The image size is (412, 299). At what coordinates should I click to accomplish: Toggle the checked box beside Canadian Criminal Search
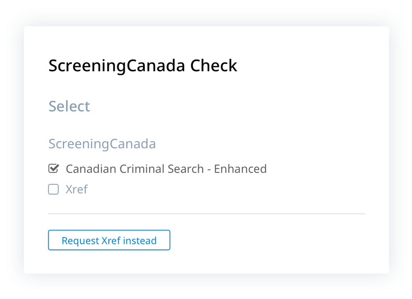(x=53, y=169)
